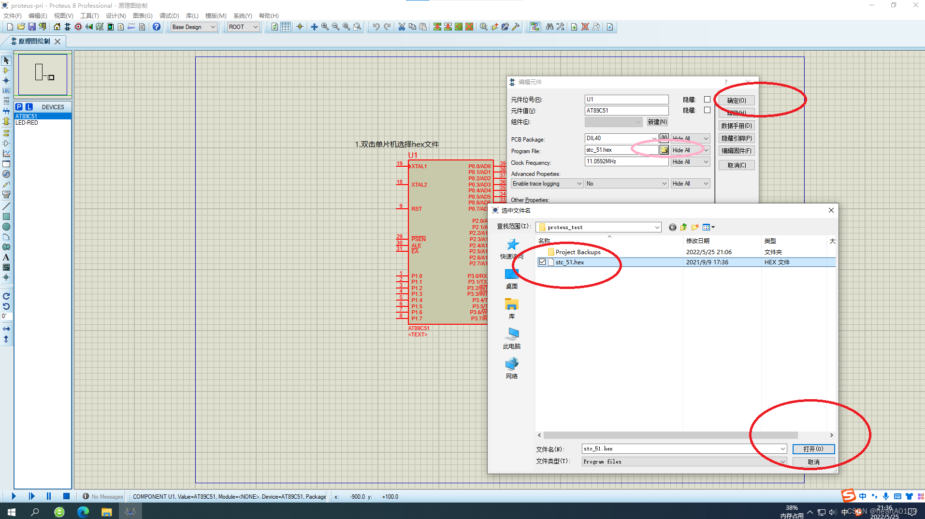Open Bill of Materials dollar icon
This screenshot has width=925, height=519.
point(121,27)
